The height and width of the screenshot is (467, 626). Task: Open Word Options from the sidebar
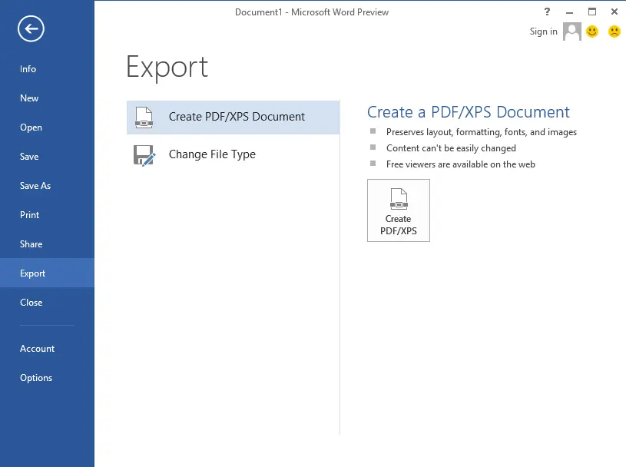[x=36, y=377]
